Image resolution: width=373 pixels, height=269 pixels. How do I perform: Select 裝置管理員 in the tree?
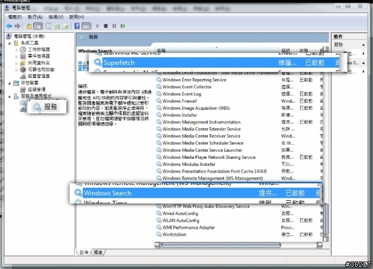(39, 76)
